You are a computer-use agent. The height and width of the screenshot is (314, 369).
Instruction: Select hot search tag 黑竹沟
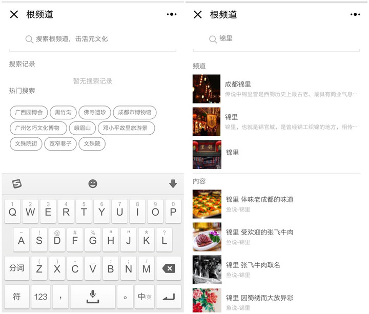(63, 112)
